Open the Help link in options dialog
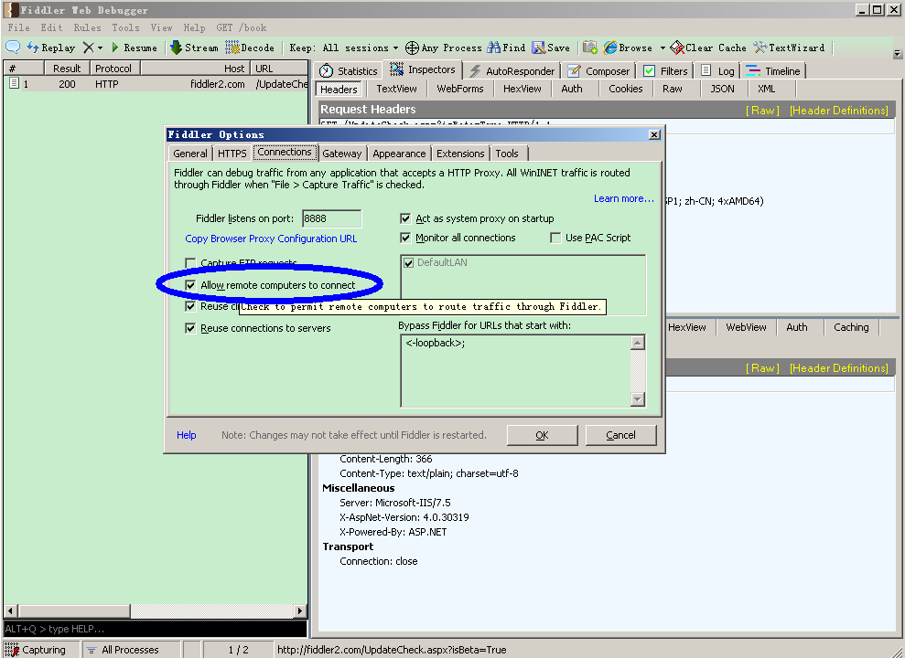The height and width of the screenshot is (658, 905). [186, 435]
